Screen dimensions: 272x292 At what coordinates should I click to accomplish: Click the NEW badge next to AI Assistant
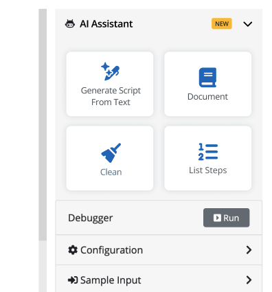222,24
